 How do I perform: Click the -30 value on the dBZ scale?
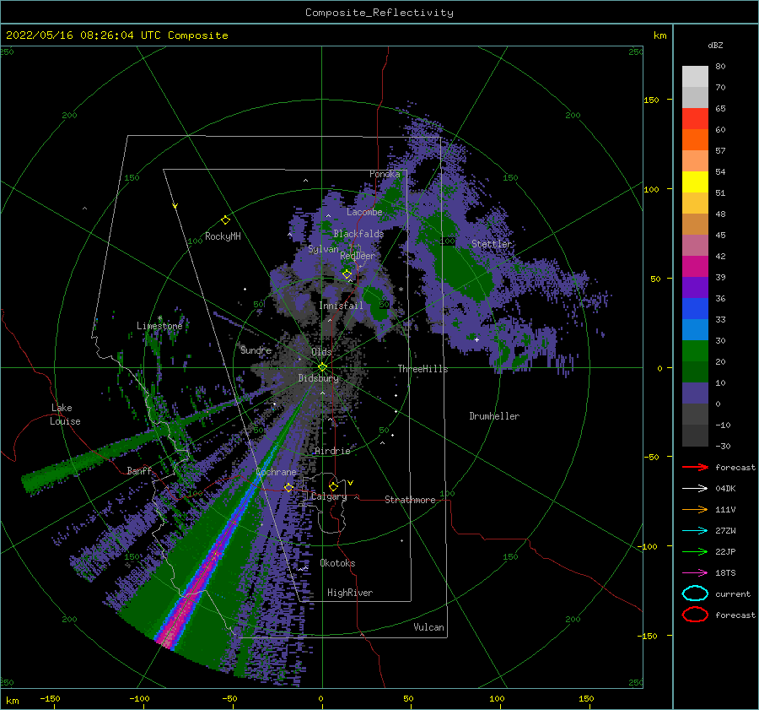[724, 446]
